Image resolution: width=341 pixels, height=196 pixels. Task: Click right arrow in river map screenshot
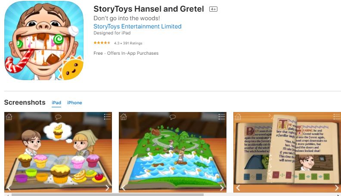click(x=222, y=188)
